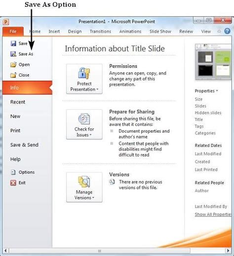The image size is (234, 256).
Task: Click the scrollbar left arrow
Action: (5, 251)
